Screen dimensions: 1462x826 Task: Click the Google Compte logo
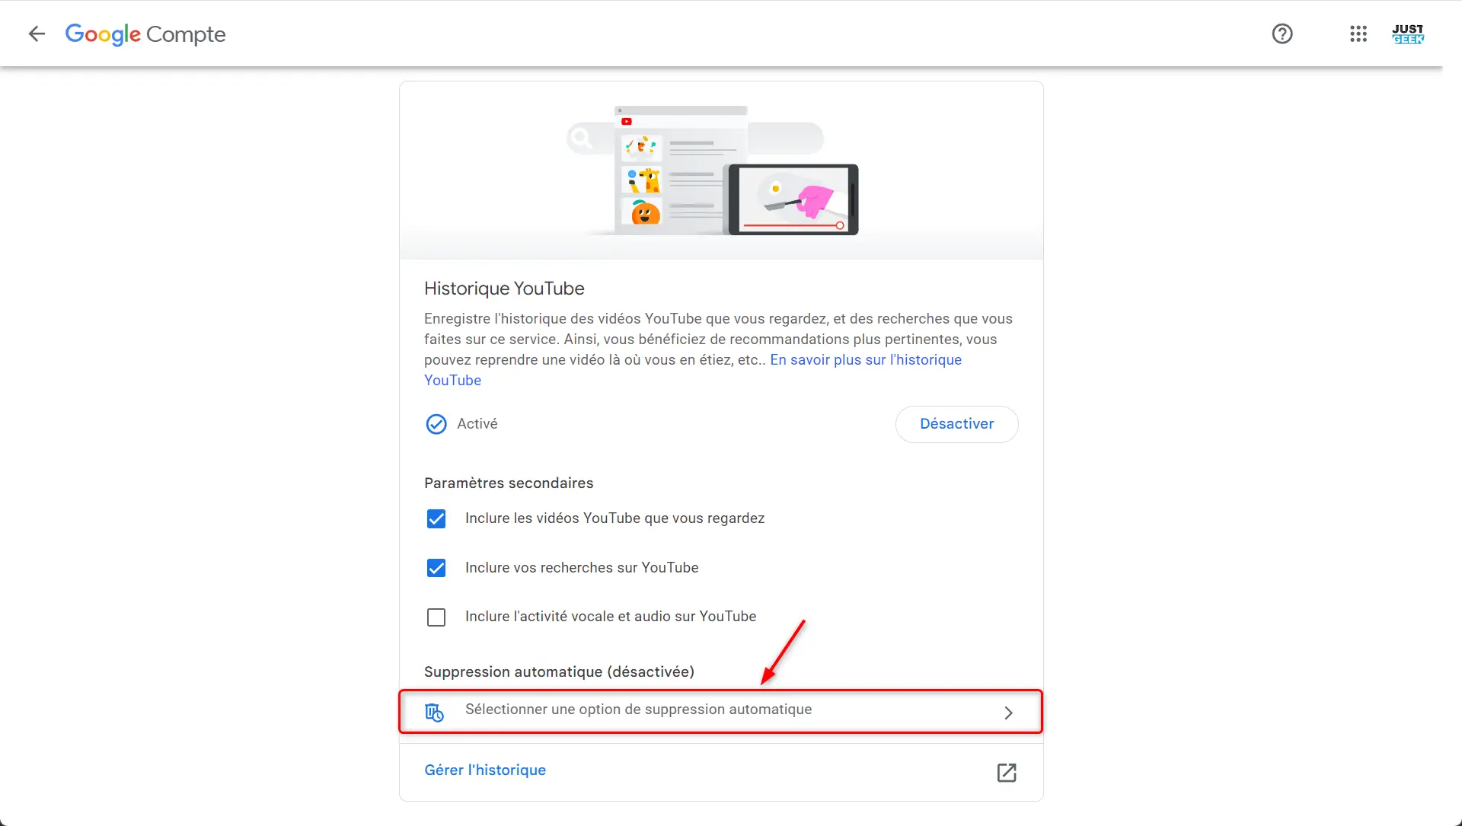coord(145,34)
